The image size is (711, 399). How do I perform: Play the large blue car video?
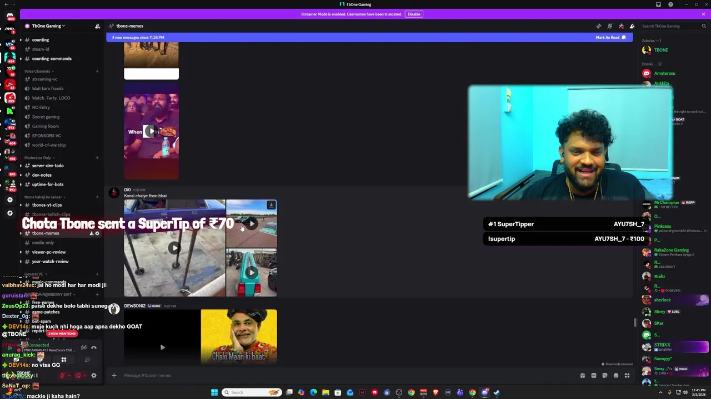coord(174,248)
